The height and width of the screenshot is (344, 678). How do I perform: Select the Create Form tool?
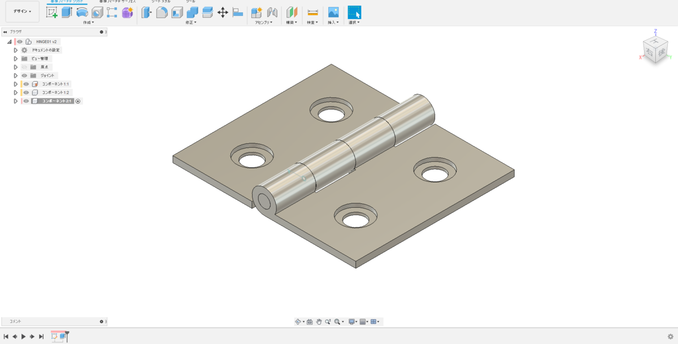(127, 12)
